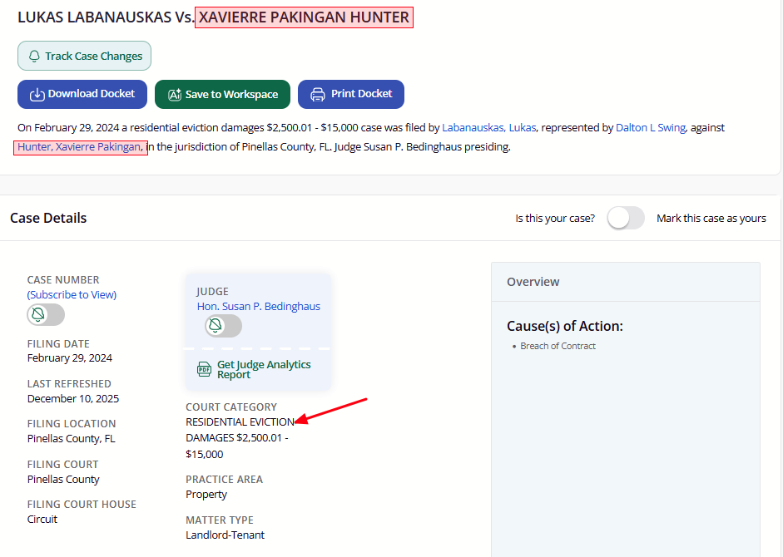The image size is (783, 557).
Task: Click the Residential Eviction court category text
Action: click(240, 422)
